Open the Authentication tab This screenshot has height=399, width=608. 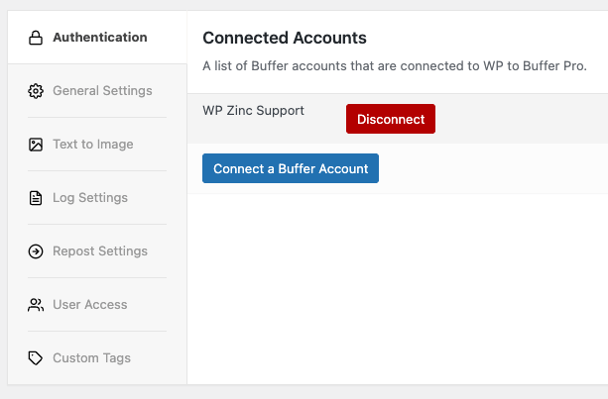coord(97,38)
